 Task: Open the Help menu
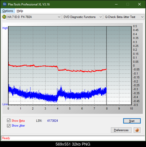coord(20,11)
